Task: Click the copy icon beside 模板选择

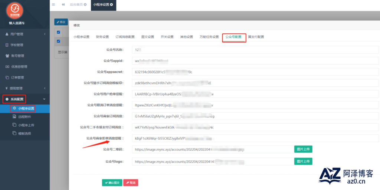Action: pyautogui.click(x=14, y=133)
